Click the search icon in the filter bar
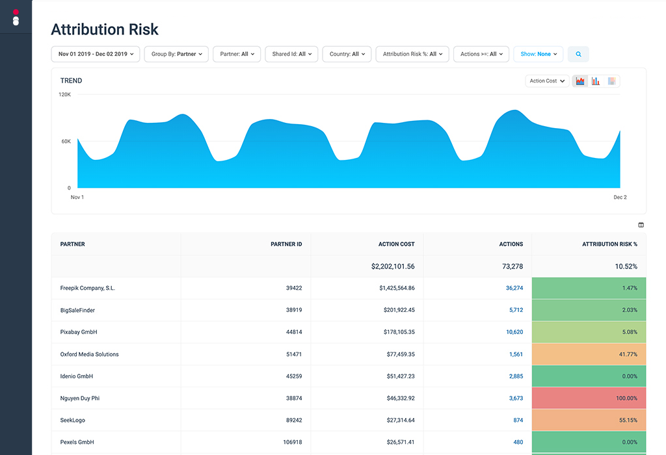Viewport: 666px width, 455px height. point(578,54)
